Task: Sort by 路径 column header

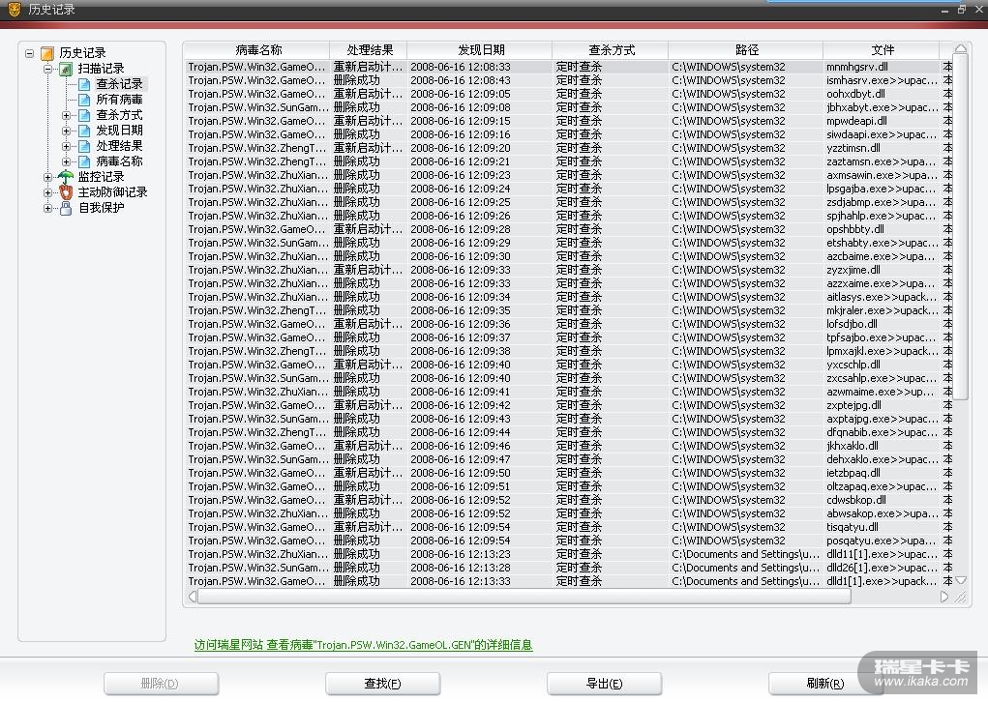Action: click(x=746, y=50)
